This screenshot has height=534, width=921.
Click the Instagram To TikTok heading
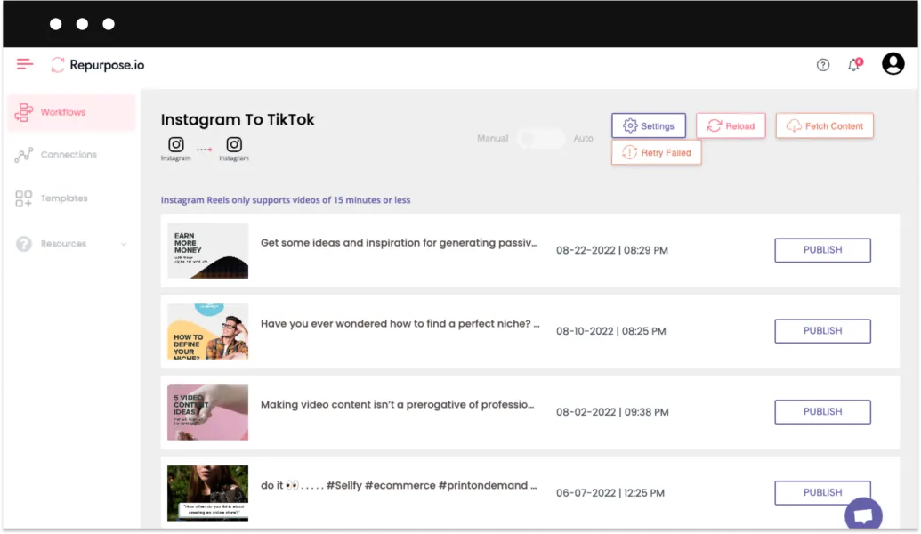238,120
